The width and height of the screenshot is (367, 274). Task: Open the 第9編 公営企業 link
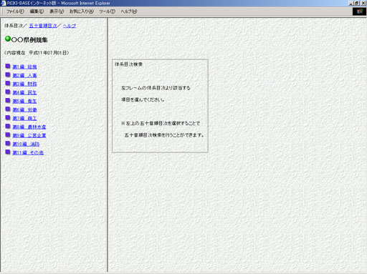click(29, 135)
